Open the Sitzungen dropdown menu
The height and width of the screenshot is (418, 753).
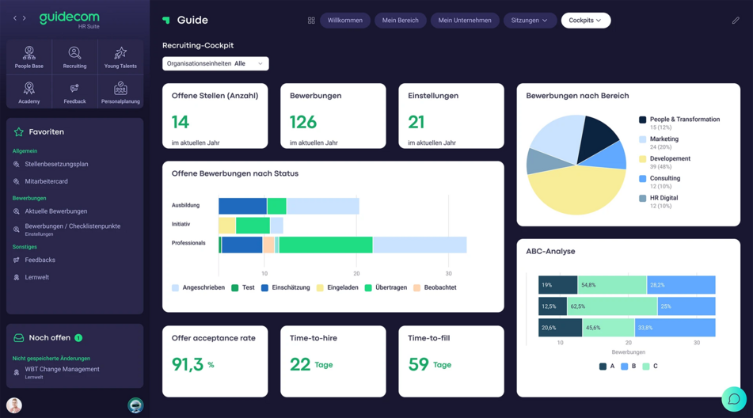529,21
